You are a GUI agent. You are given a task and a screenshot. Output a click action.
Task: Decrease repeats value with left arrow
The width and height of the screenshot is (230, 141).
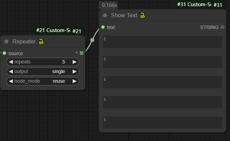click(x=10, y=62)
